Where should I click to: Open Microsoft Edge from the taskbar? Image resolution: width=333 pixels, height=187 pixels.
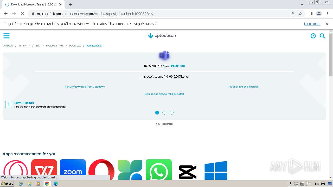pyautogui.click(x=56, y=184)
